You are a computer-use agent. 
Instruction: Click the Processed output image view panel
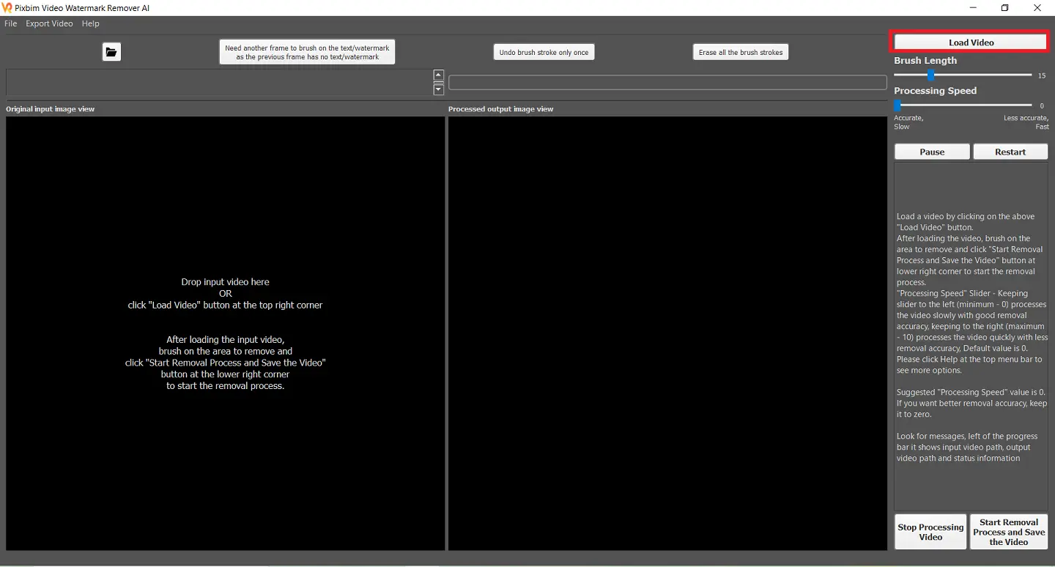667,333
